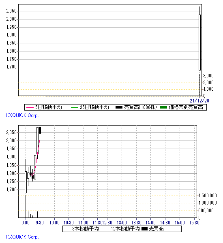Select the 9:00 time axis label
Image resolution: width=223 pixels, height=243 pixels.
click(26, 223)
